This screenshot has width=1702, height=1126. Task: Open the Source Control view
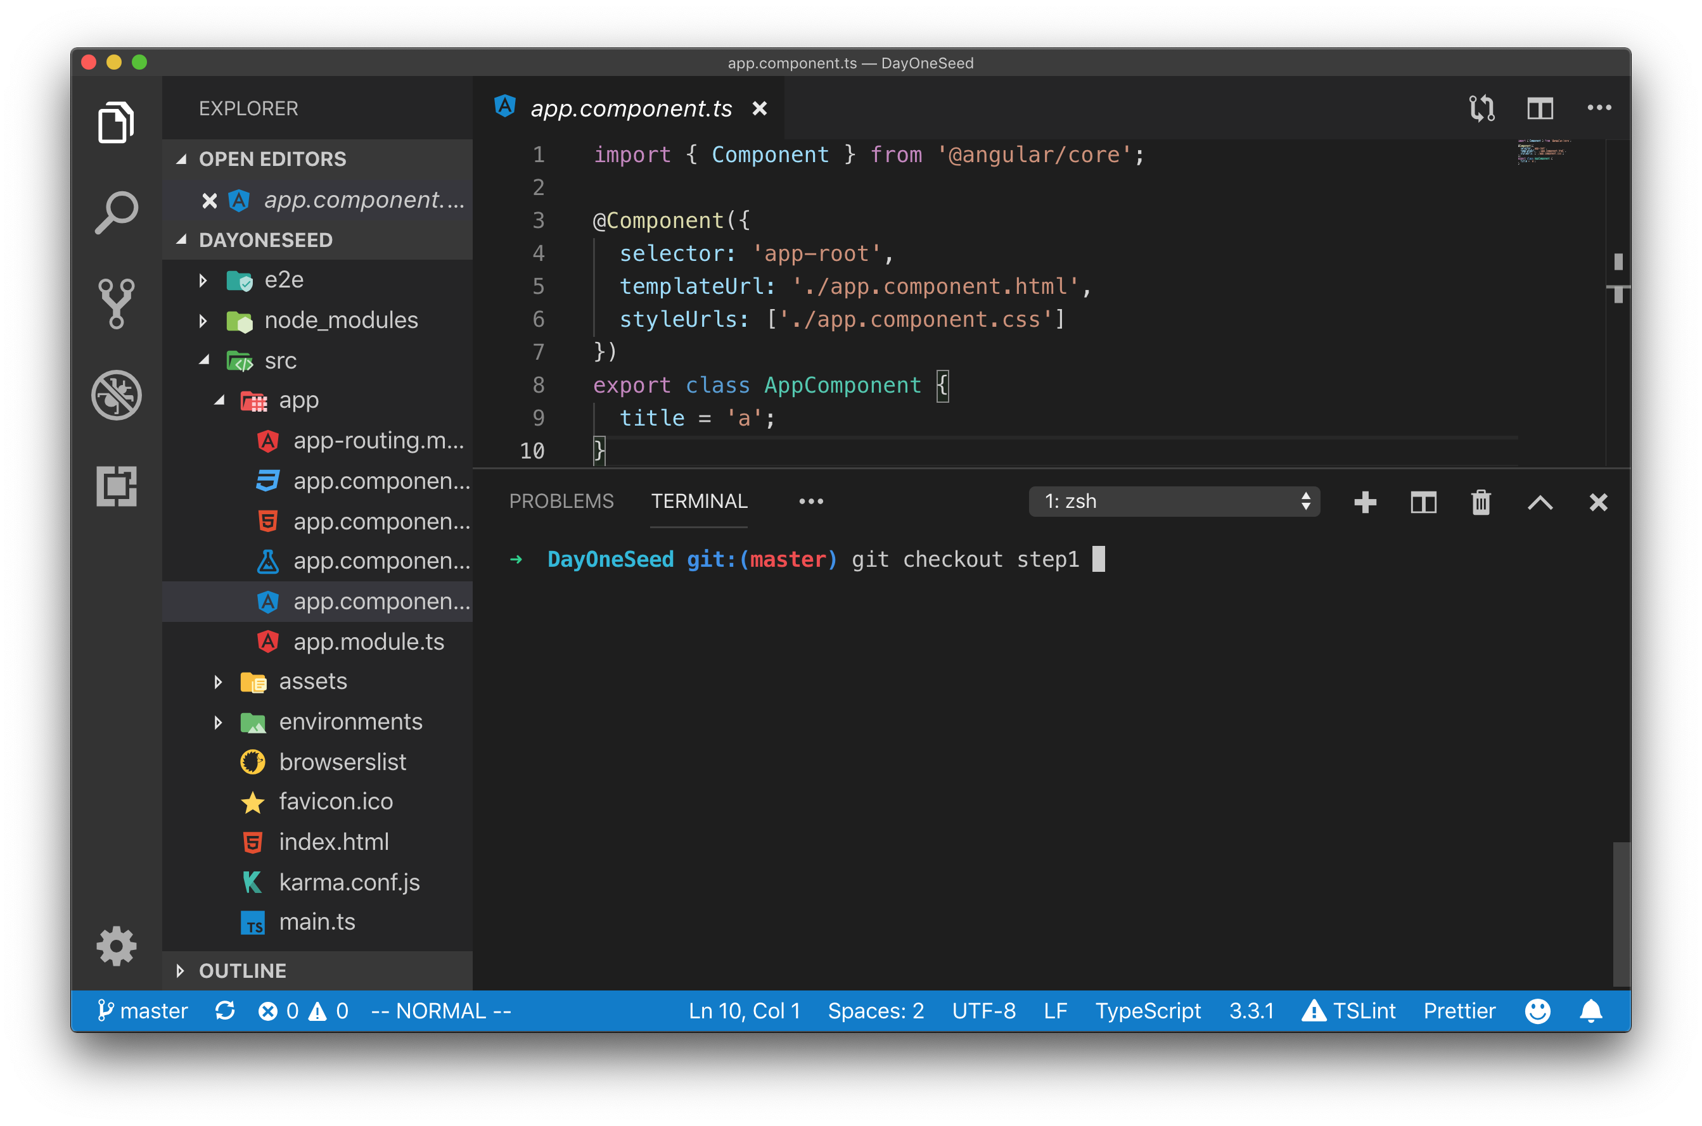tap(116, 304)
